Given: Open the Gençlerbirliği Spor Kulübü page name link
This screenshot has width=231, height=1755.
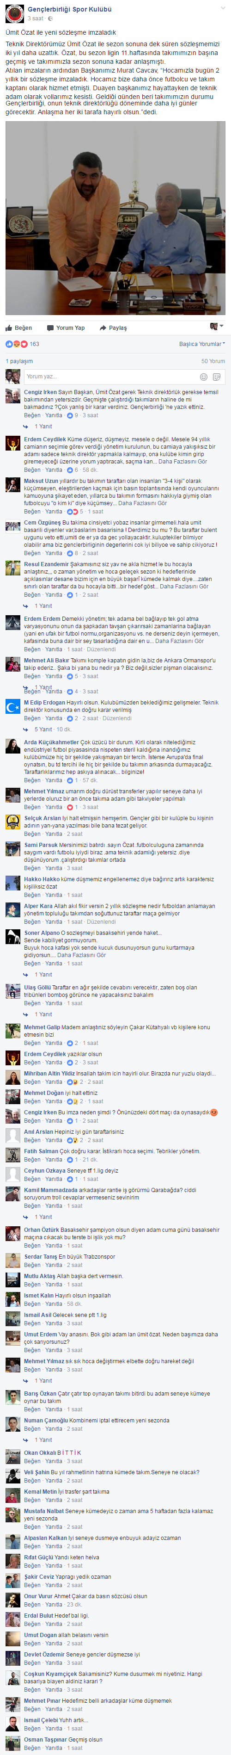Looking at the screenshot, I should pyautogui.click(x=69, y=10).
